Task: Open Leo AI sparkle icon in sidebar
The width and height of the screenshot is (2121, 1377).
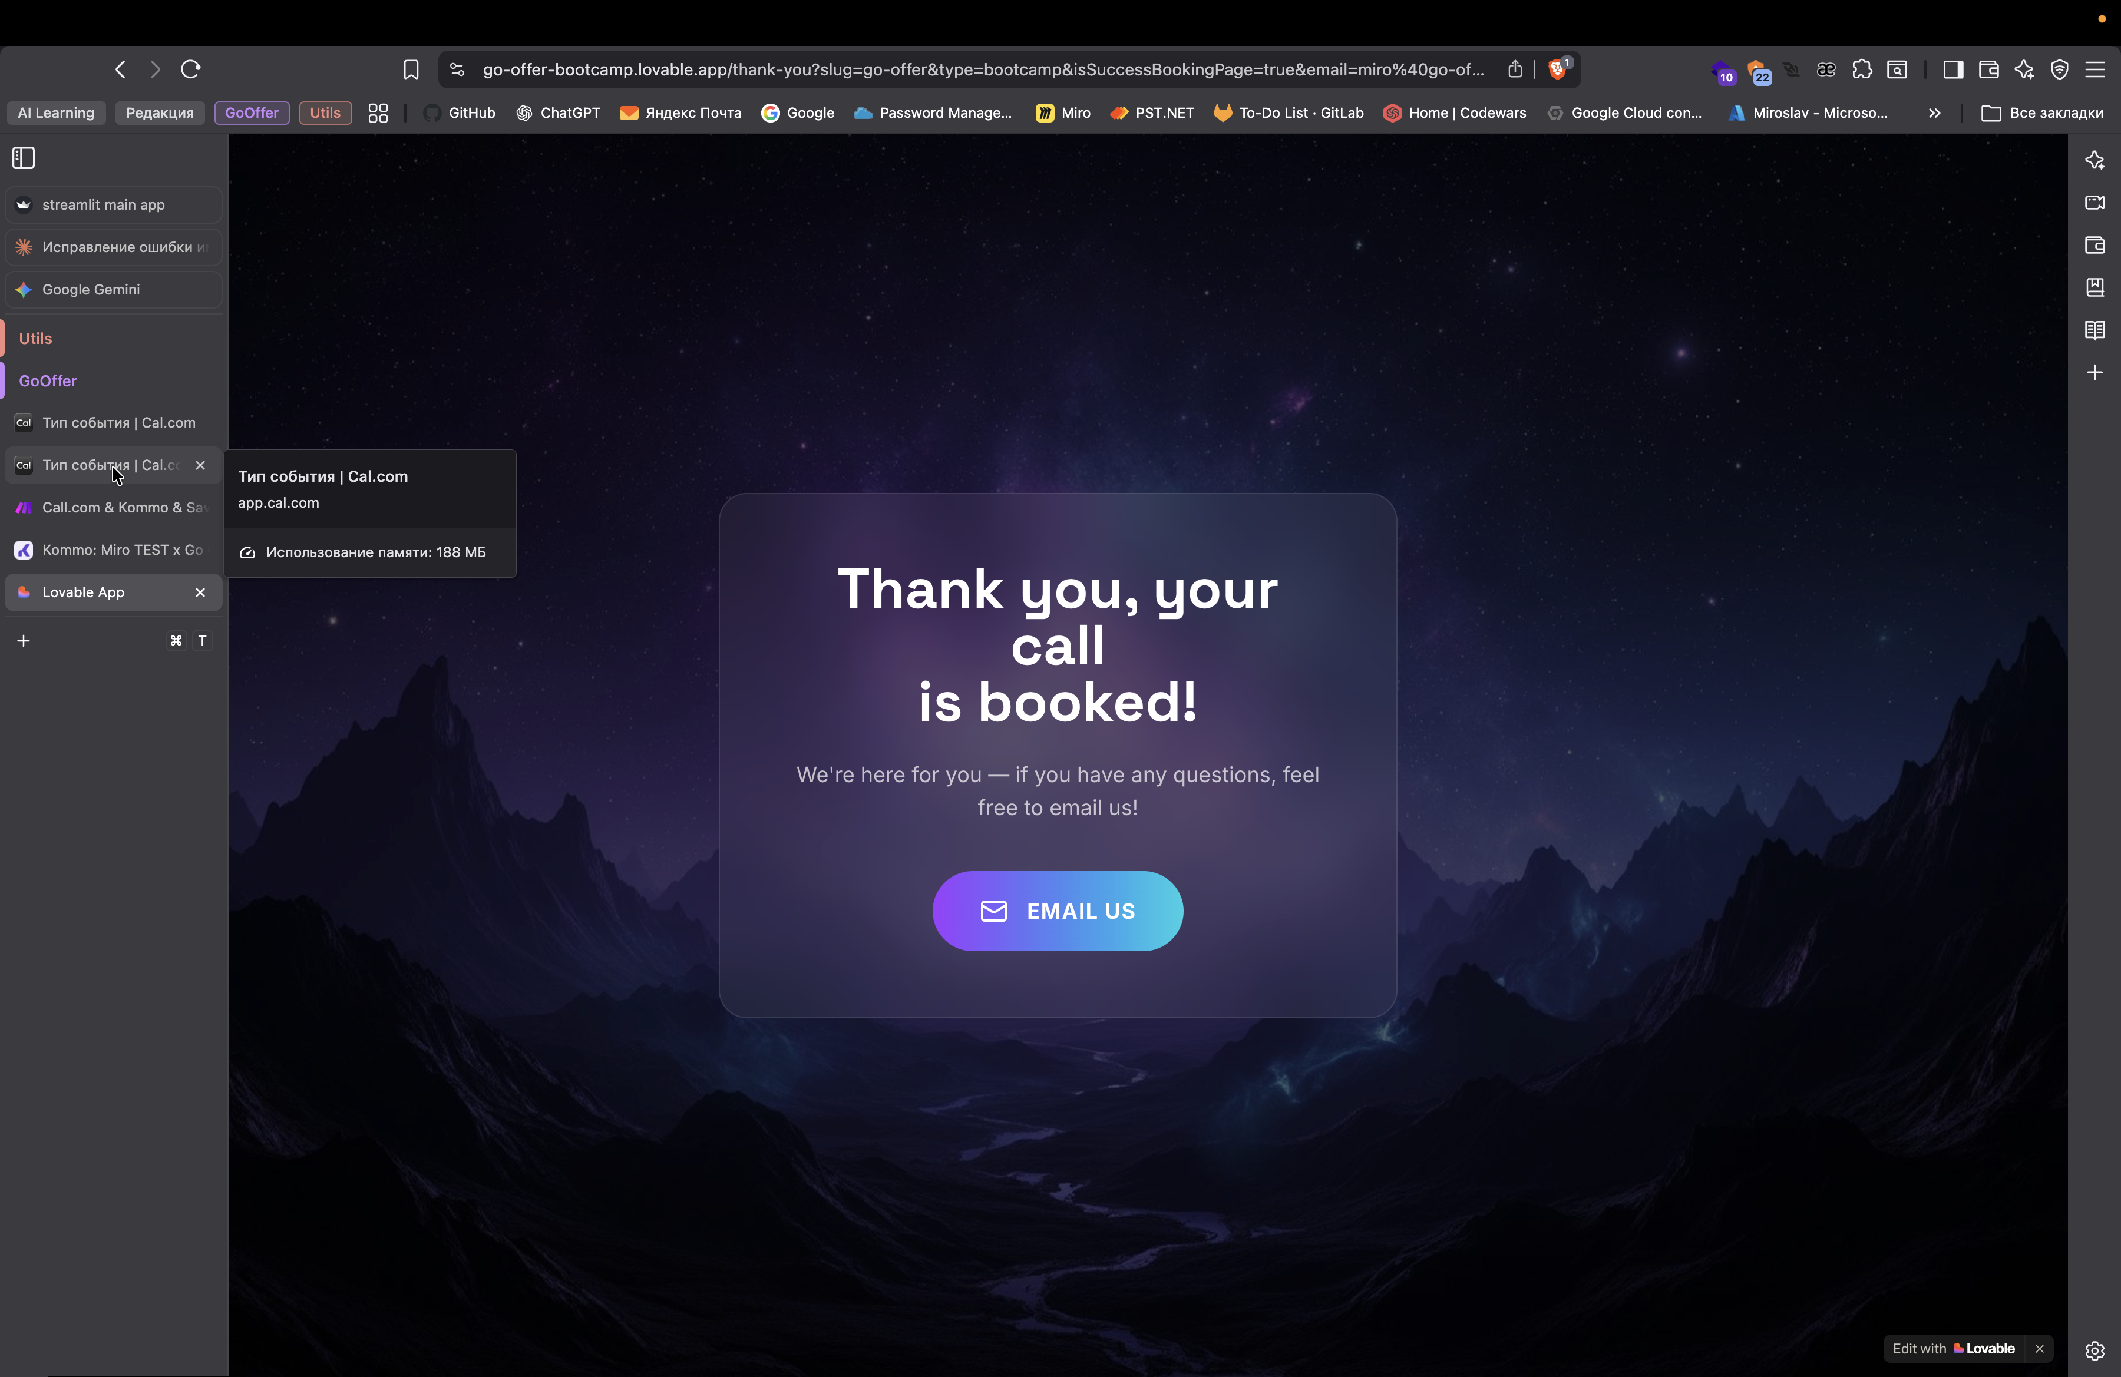Action: point(2094,160)
